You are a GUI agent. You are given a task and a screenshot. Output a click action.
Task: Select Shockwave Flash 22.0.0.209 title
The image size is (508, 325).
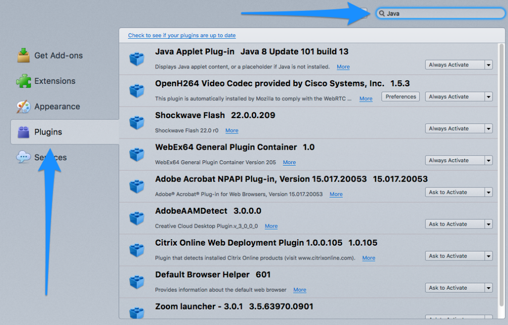[x=215, y=115]
